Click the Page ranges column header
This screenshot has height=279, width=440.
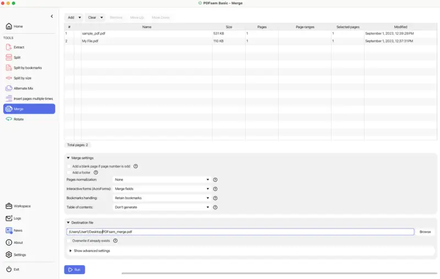[305, 27]
